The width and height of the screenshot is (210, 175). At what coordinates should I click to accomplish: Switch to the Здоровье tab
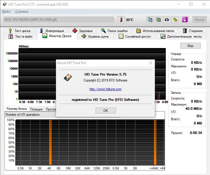pos(83,31)
